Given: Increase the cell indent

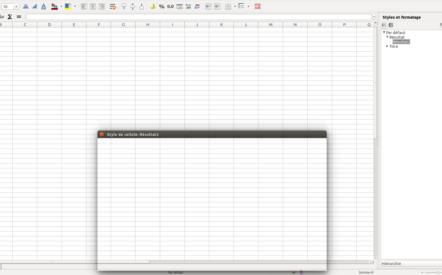Looking at the screenshot, I should click(x=208, y=6).
